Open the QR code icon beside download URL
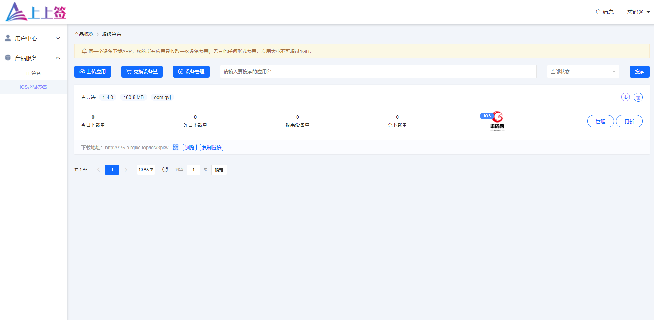 click(x=176, y=147)
